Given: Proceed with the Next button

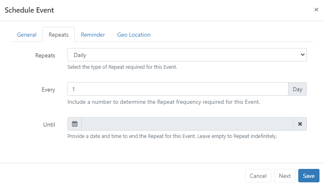Looking at the screenshot, I should (x=285, y=176).
